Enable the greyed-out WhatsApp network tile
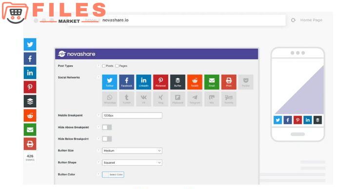 [110, 99]
